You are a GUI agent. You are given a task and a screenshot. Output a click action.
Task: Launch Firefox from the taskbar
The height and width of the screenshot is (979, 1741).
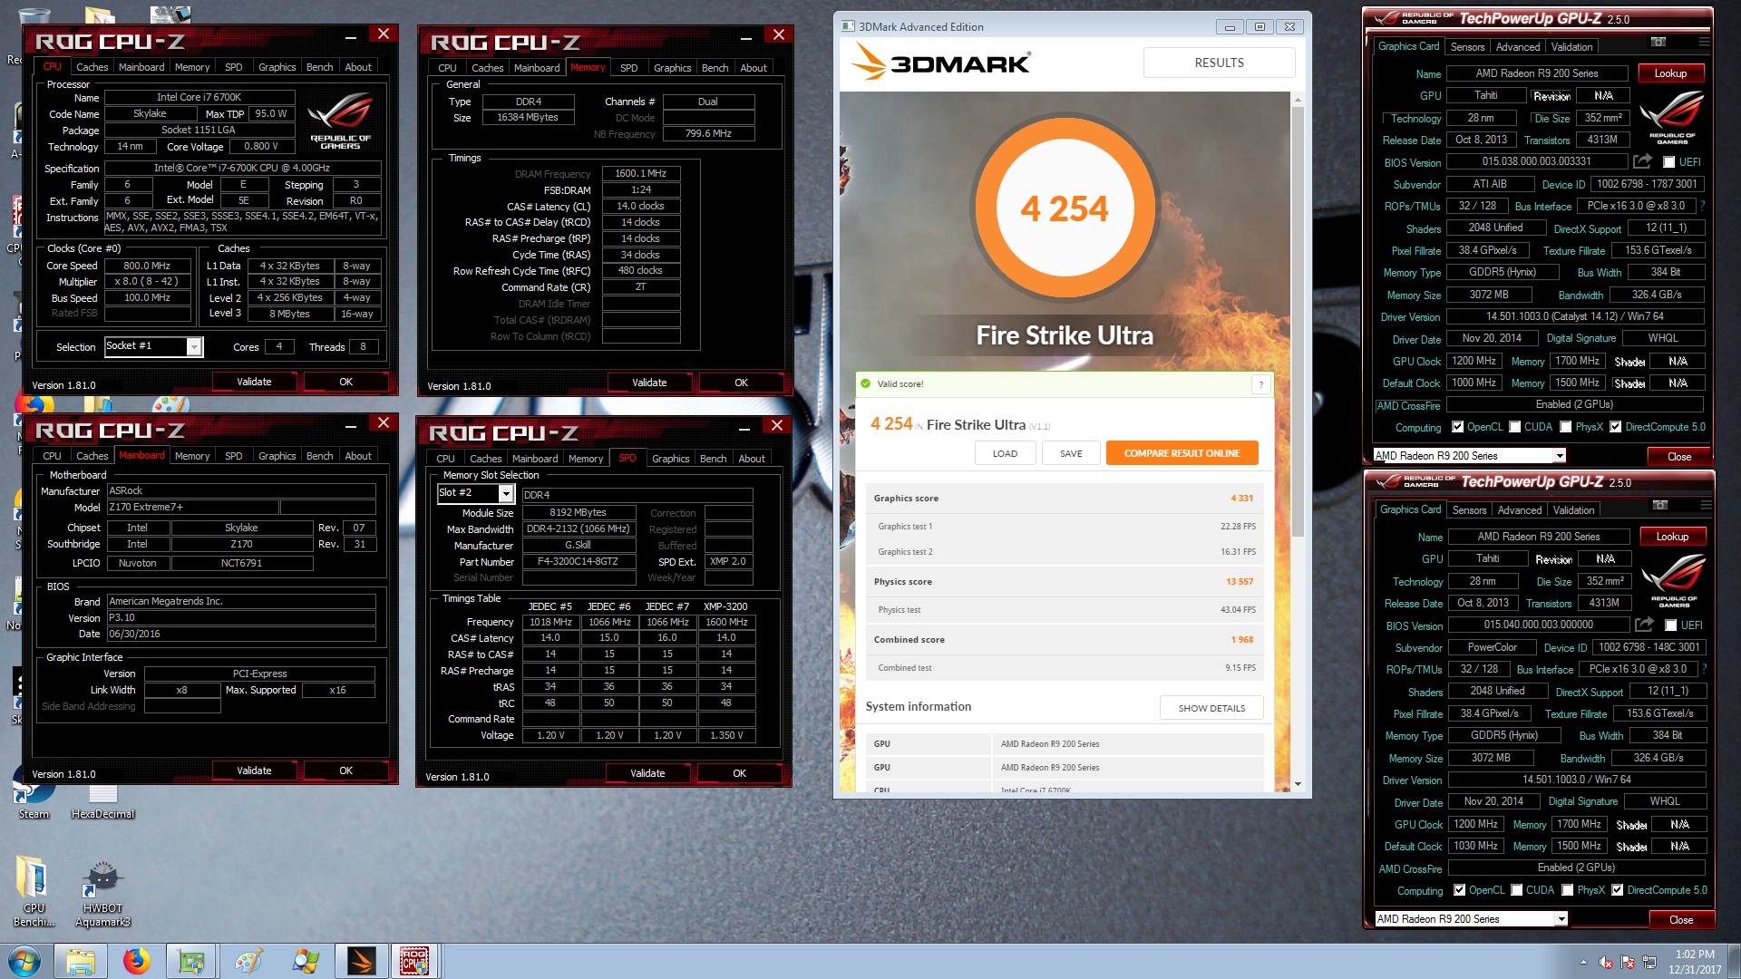pyautogui.click(x=137, y=961)
